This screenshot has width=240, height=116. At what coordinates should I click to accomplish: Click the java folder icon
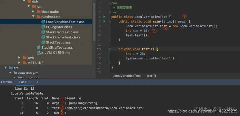point(25,58)
